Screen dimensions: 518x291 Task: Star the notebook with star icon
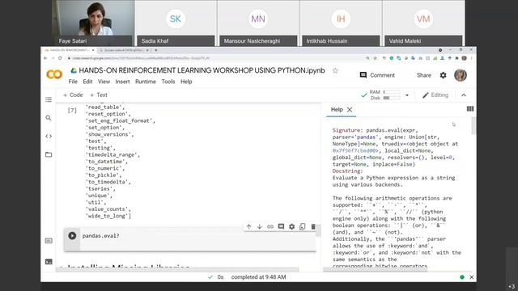coord(335,70)
